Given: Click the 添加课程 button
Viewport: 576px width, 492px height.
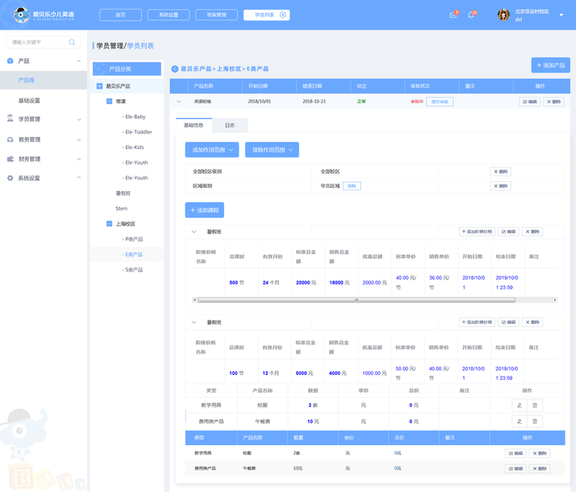Looking at the screenshot, I should tap(204, 210).
